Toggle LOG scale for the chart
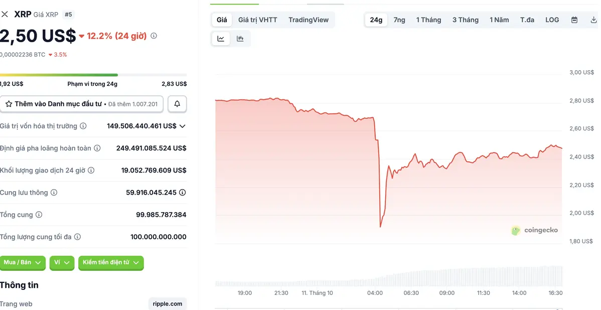Viewport: 601px width, 310px height. tap(552, 20)
